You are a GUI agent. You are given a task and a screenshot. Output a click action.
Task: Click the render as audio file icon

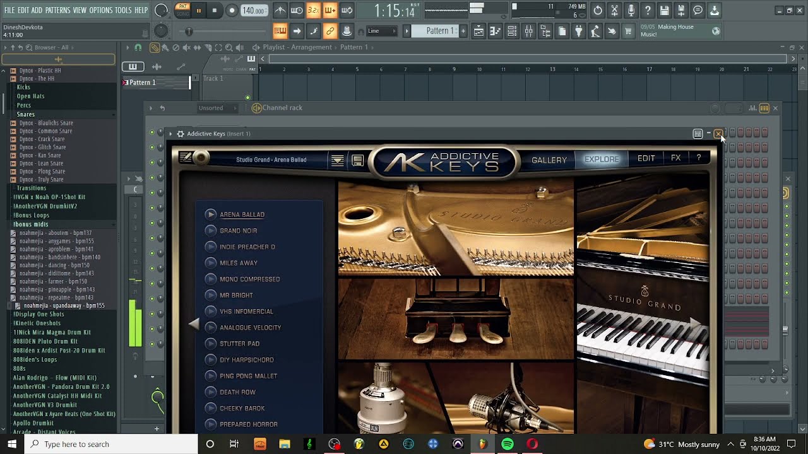[680, 11]
